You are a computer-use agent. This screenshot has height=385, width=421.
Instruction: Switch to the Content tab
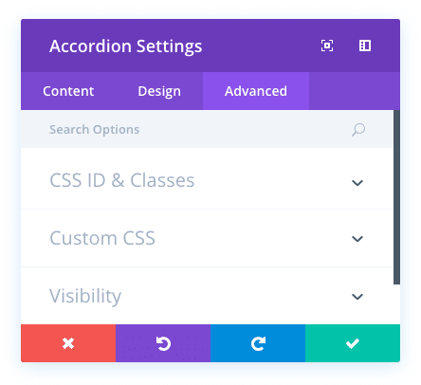point(68,91)
